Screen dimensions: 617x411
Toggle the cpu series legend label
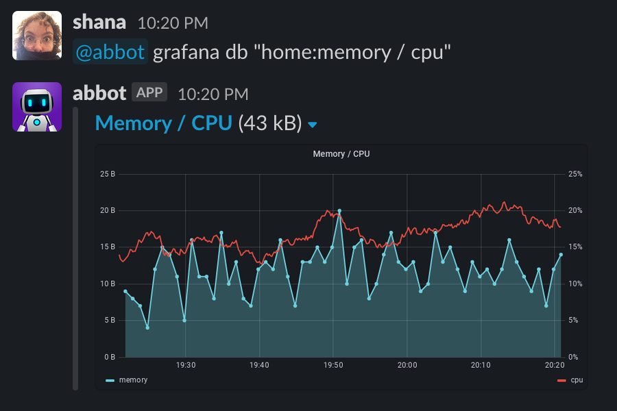coord(577,379)
